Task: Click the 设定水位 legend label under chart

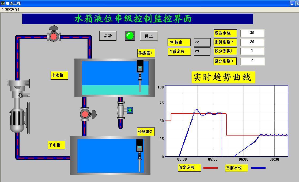Action: [189, 168]
